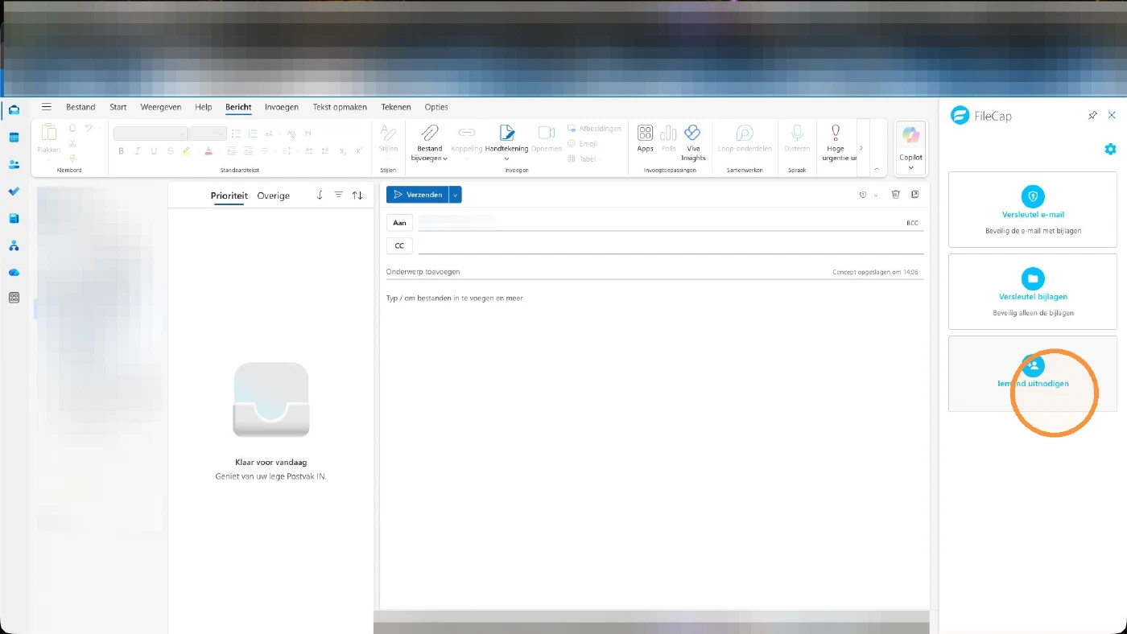Switch to the Tekst opmaken tab

click(340, 107)
